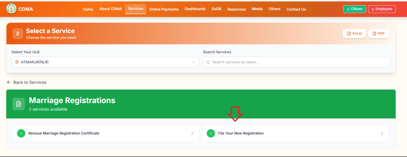Export services list to Excel

(354, 33)
